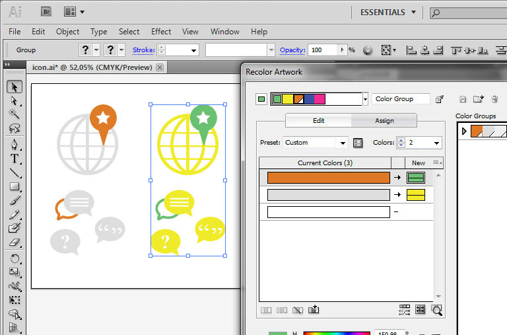Select the Pencil tool
The height and width of the screenshot is (335, 507).
click(15, 214)
